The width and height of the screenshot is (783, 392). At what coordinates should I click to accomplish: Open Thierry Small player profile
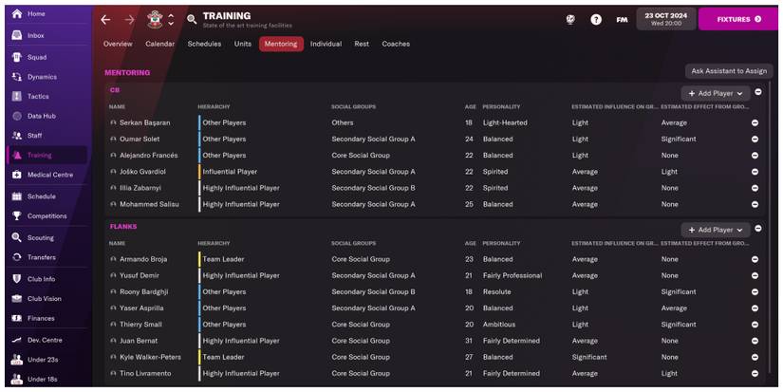(140, 325)
